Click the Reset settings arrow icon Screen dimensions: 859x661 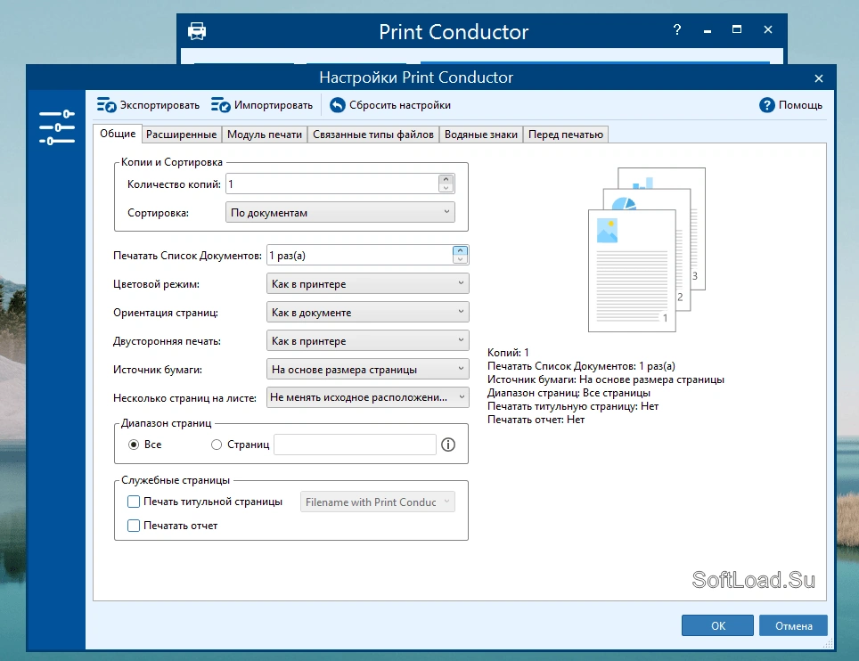click(x=338, y=104)
